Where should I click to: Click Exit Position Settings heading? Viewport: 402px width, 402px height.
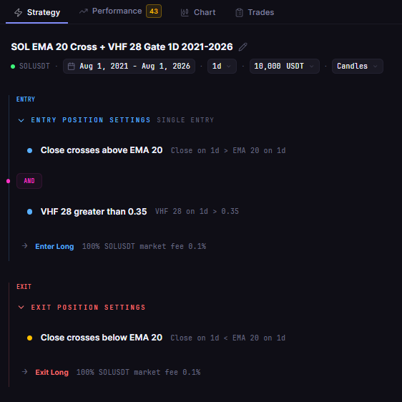88,307
